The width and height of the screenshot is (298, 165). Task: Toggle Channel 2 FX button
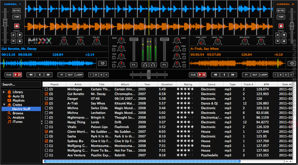(x=164, y=65)
